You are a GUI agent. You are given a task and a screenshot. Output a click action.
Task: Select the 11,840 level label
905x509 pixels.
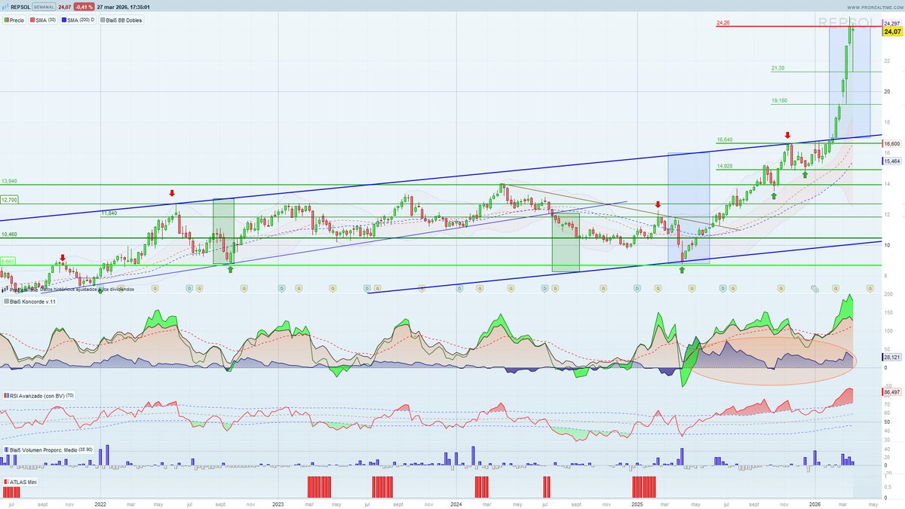pos(109,213)
